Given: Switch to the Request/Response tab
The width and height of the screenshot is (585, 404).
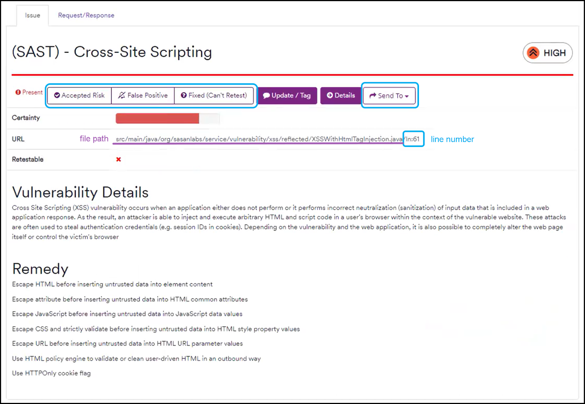Looking at the screenshot, I should (86, 15).
